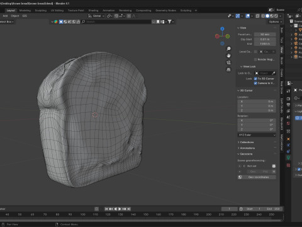Open the green Data properties tab icon

(x=288, y=158)
